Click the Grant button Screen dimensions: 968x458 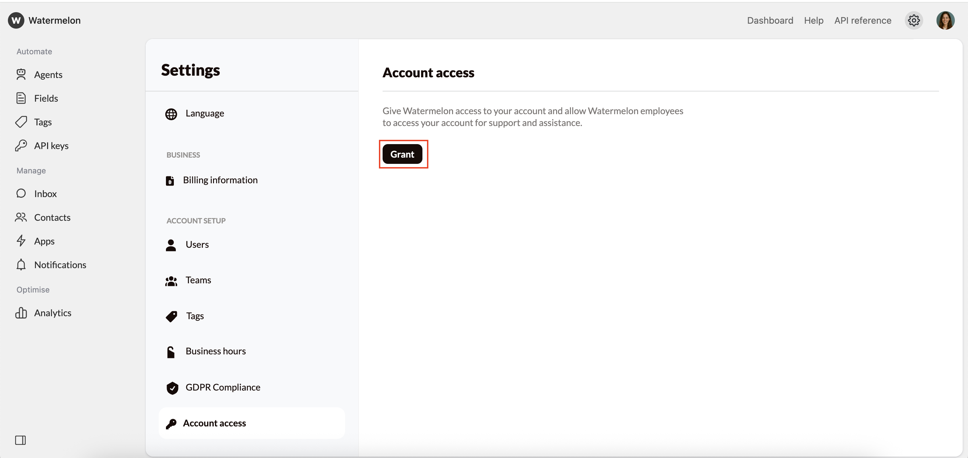coord(402,154)
